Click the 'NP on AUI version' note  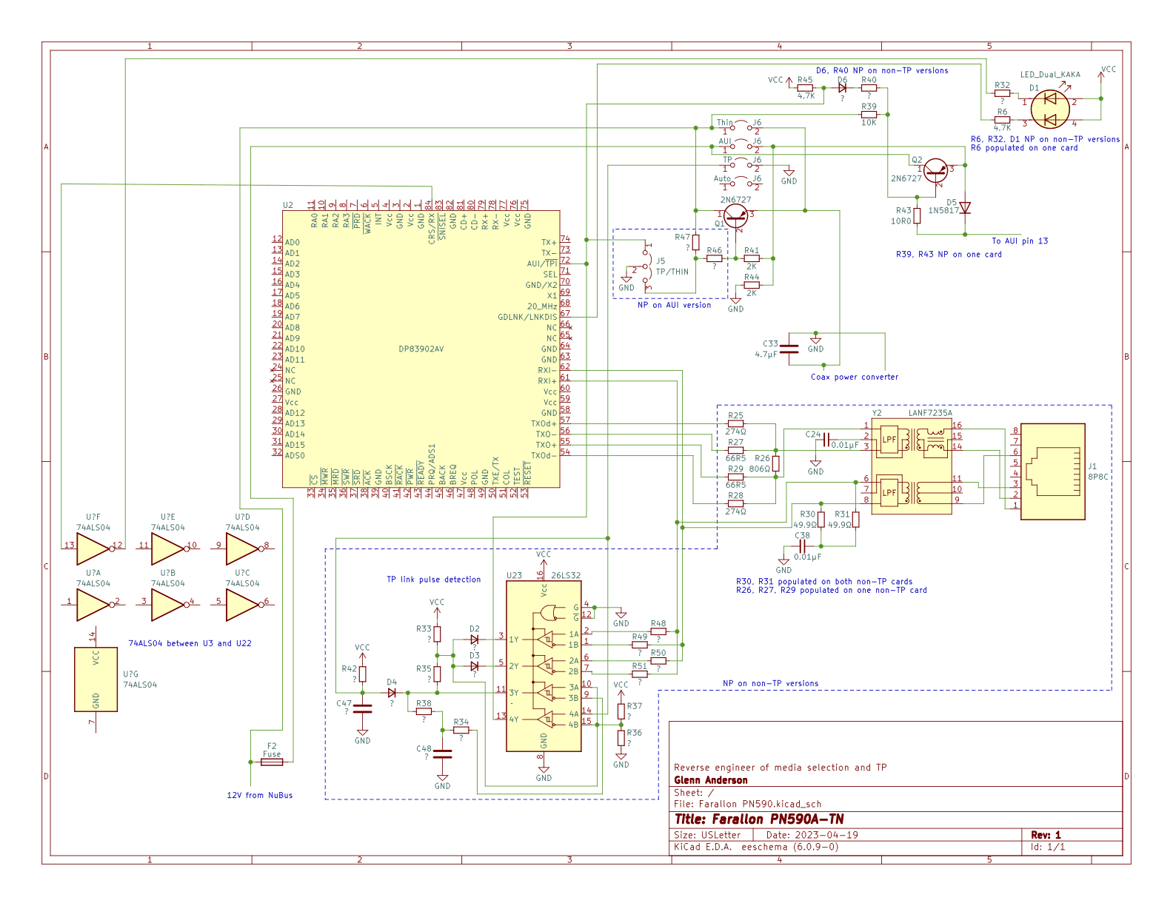click(x=674, y=305)
